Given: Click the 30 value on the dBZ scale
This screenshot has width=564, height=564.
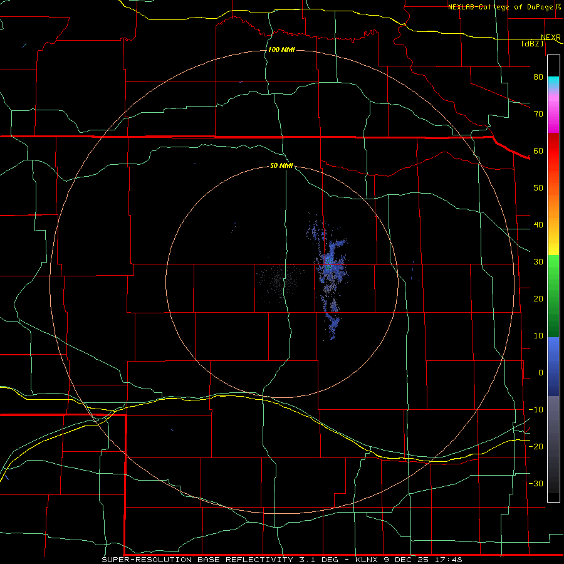Looking at the screenshot, I should [x=538, y=261].
